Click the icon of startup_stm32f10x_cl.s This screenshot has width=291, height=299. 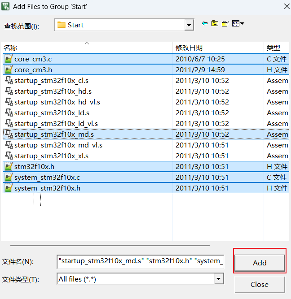pyautogui.click(x=9, y=80)
